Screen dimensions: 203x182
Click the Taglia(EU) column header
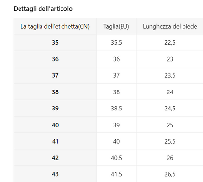click(x=116, y=26)
